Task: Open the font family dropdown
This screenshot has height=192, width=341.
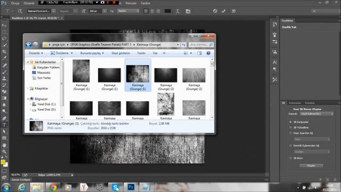Action: point(53,11)
